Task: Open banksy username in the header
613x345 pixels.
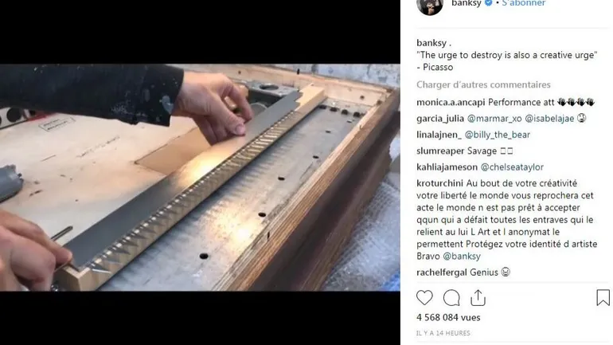Action: point(467,3)
